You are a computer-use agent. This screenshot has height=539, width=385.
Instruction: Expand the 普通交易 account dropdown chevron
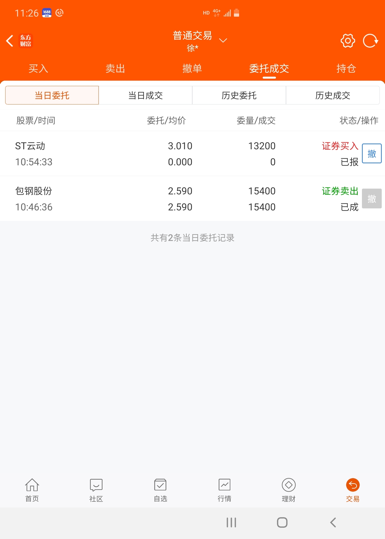pyautogui.click(x=223, y=40)
